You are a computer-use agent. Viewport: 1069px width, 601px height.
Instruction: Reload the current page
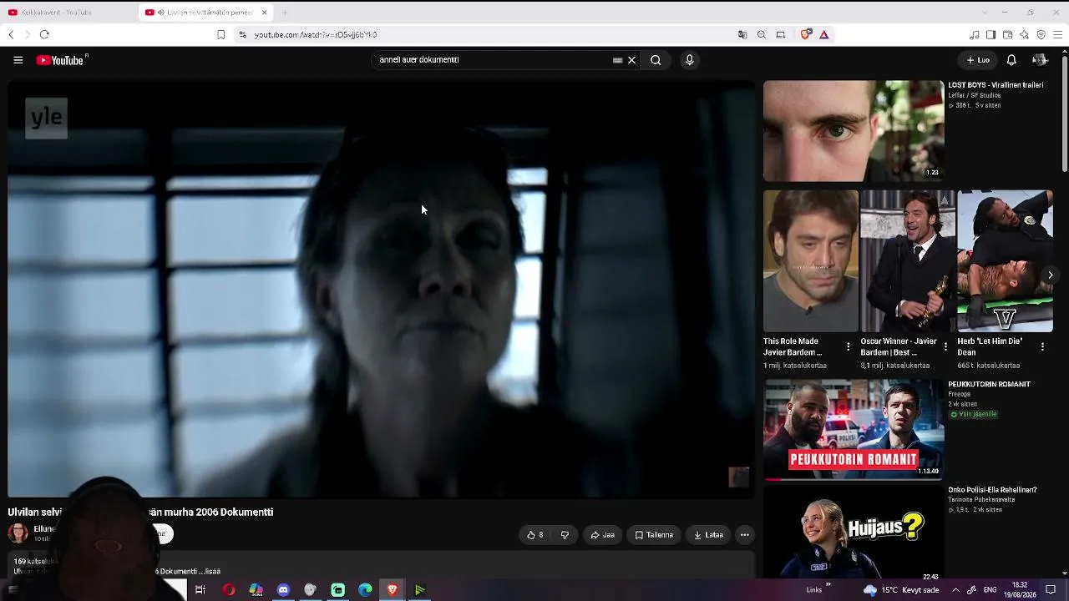[44, 35]
